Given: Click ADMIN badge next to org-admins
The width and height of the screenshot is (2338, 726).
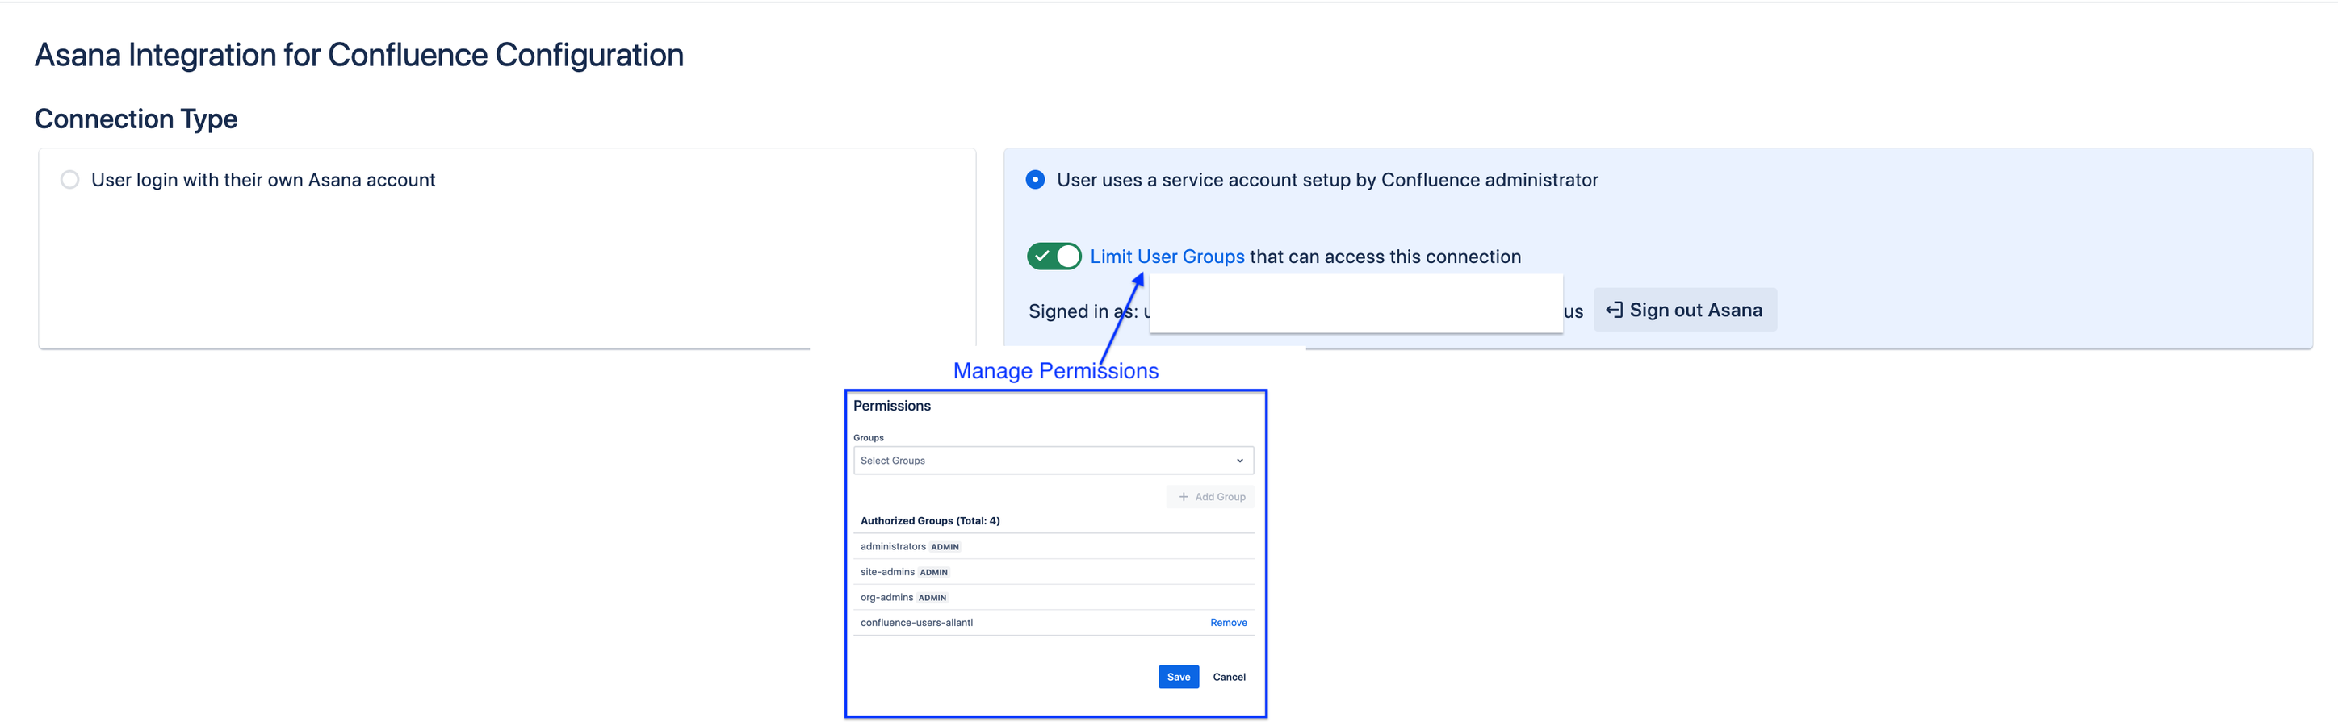Looking at the screenshot, I should (932, 599).
